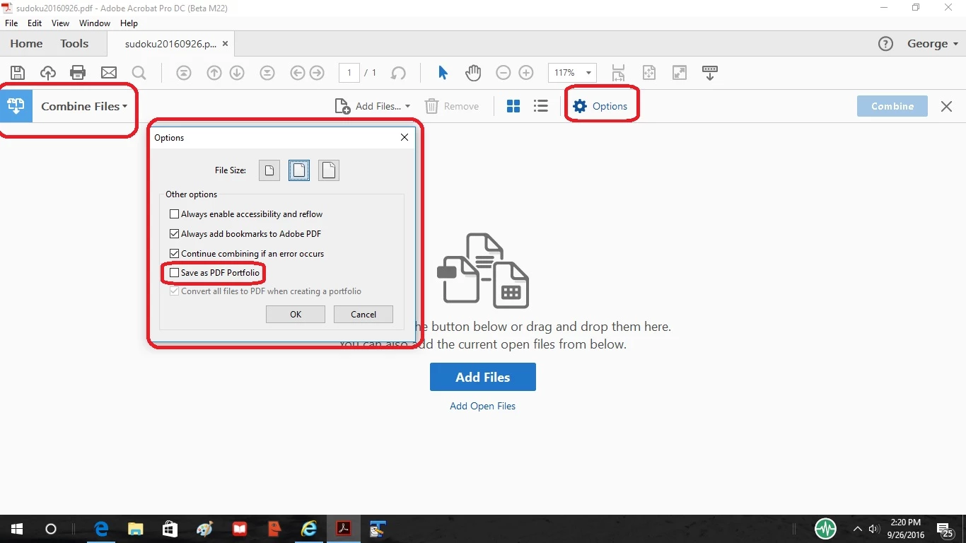
Task: Click the blue Combine Files tool icon
Action: click(x=16, y=106)
